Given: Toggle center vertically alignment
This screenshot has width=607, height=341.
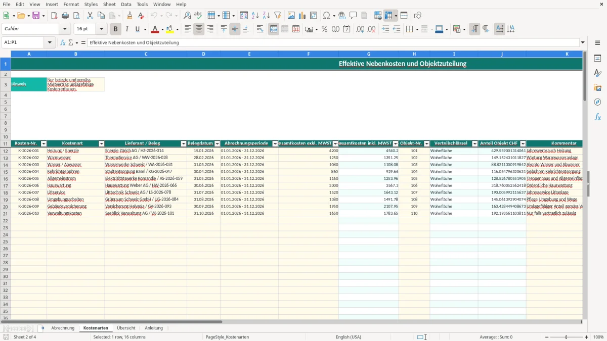Looking at the screenshot, I should click(235, 29).
